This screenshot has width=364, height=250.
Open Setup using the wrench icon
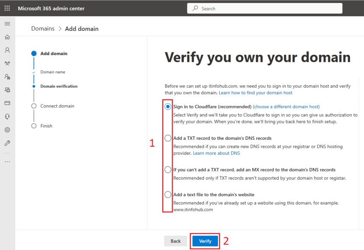[x=7, y=143]
